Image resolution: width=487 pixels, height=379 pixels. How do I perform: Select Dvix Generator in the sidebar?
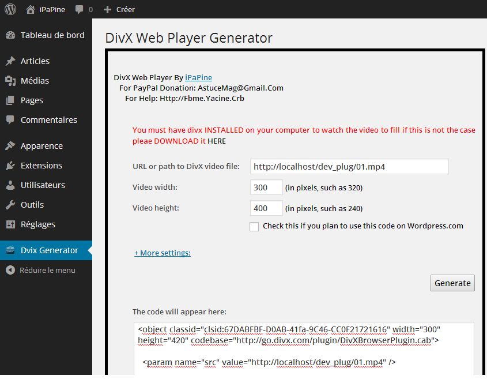click(46, 250)
